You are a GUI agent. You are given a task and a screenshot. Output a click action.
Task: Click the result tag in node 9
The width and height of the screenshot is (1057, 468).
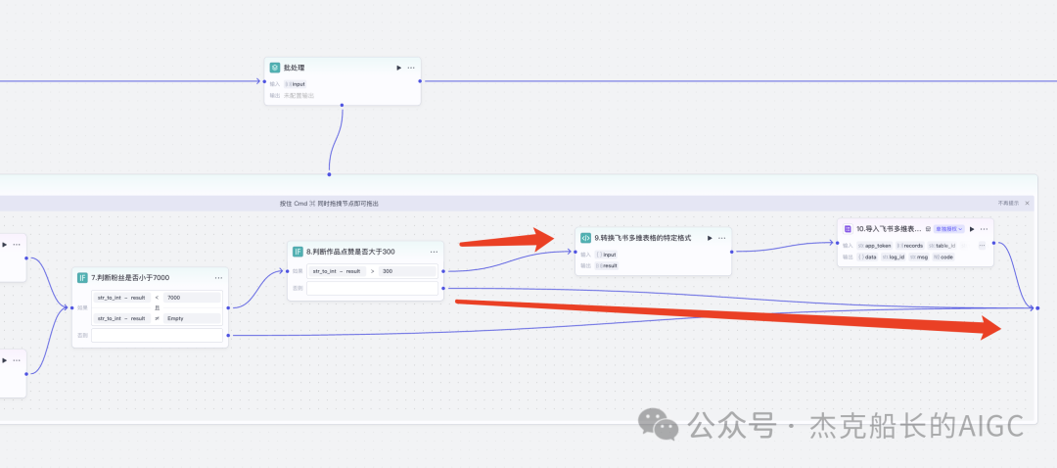pyautogui.click(x=606, y=265)
